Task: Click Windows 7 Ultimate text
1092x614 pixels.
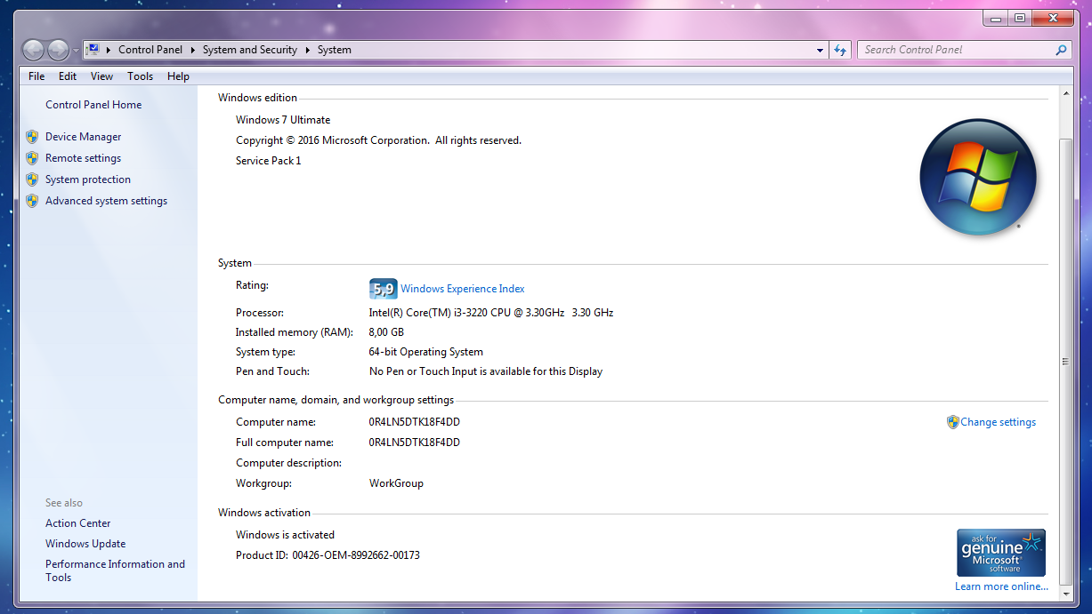Action: coord(283,120)
